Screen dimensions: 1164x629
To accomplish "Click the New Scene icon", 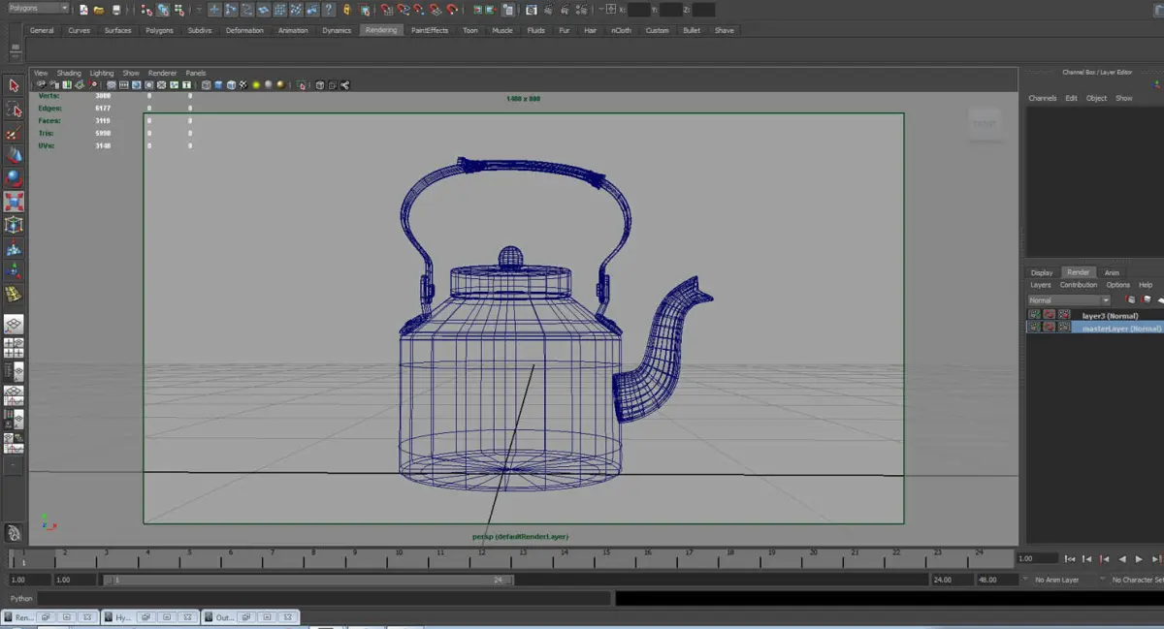I will pyautogui.click(x=83, y=10).
